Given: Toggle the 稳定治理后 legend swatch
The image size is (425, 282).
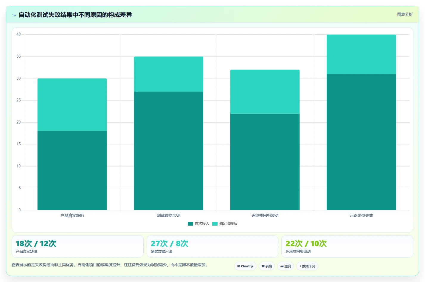Looking at the screenshot, I should (215, 224).
